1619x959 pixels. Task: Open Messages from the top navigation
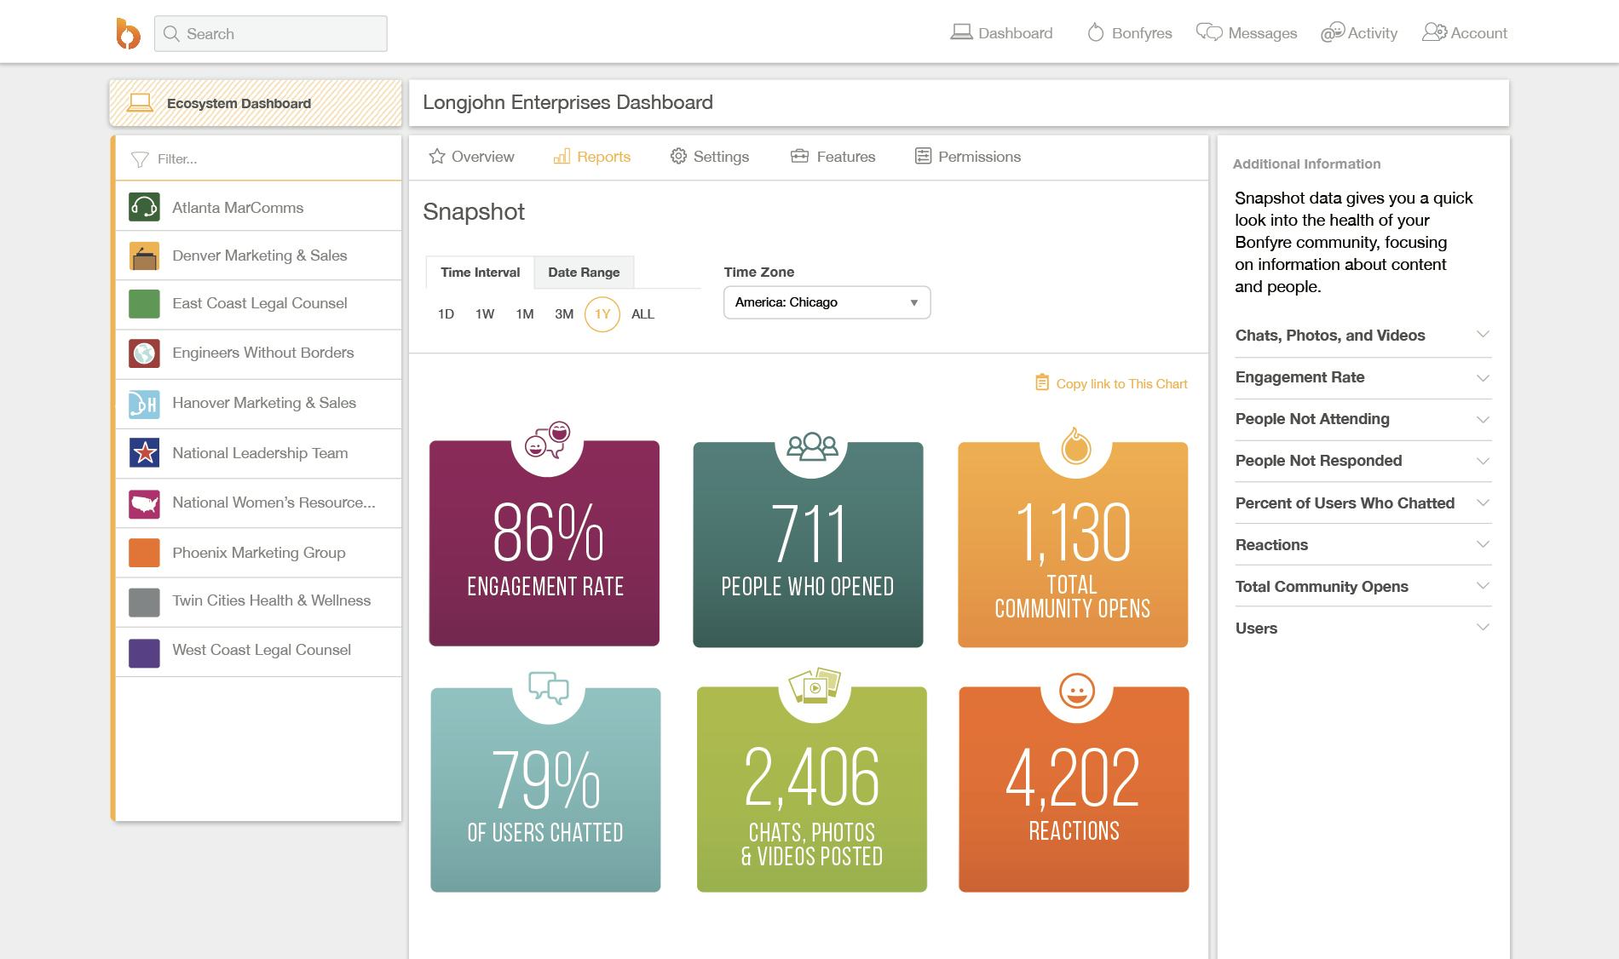pos(1247,33)
